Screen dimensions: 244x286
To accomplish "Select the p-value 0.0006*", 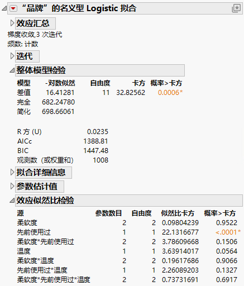I will 170,93.
